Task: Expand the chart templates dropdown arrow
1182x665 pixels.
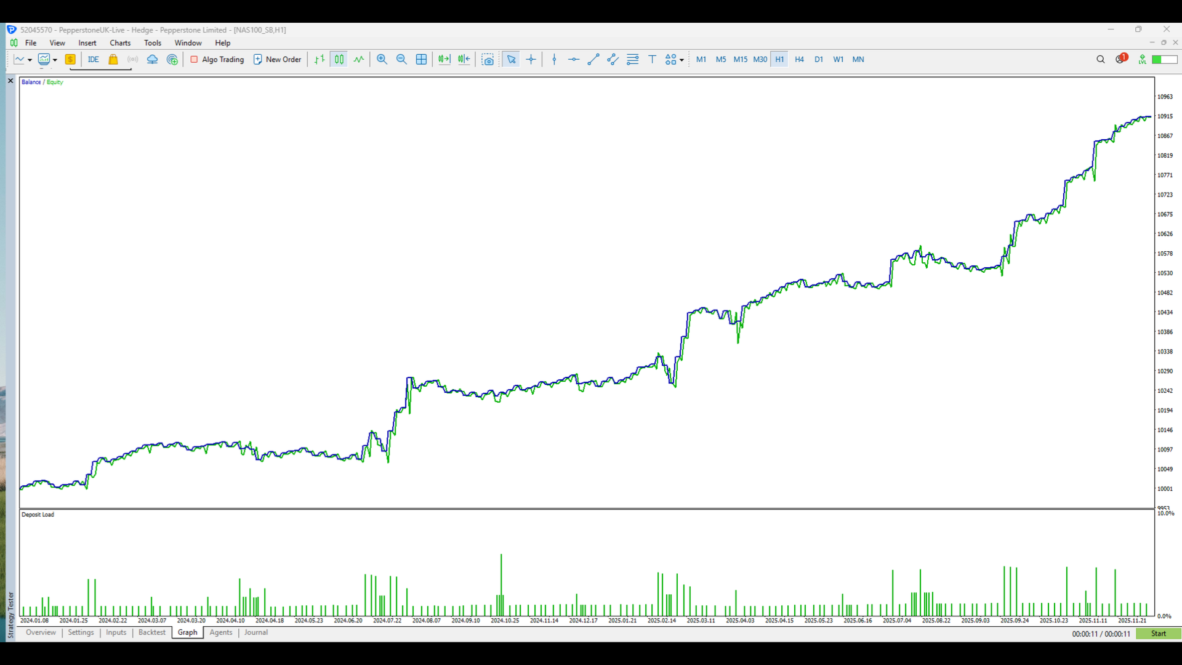Action: click(55, 60)
